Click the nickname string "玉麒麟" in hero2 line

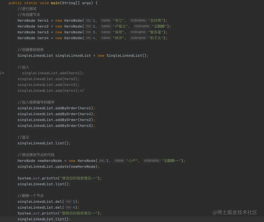pyautogui.click(x=159, y=26)
